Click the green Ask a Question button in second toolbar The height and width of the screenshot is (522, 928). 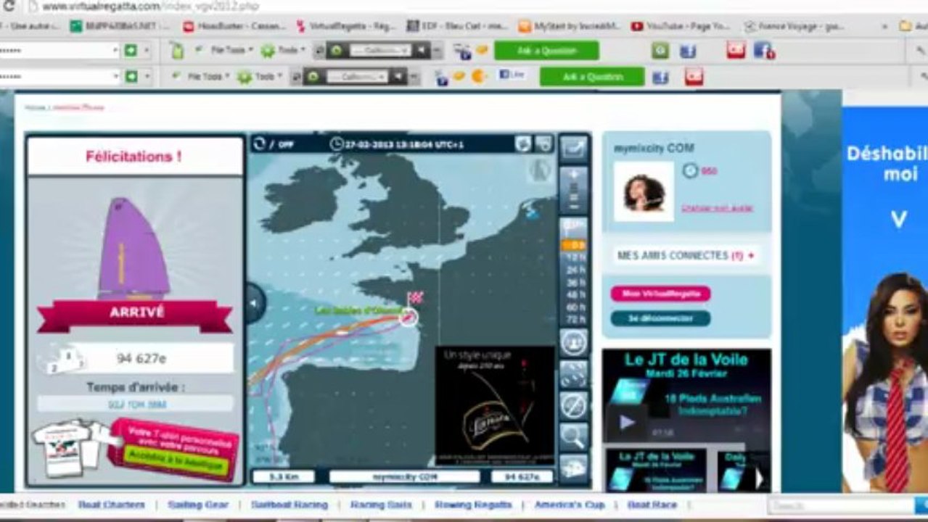(x=591, y=77)
